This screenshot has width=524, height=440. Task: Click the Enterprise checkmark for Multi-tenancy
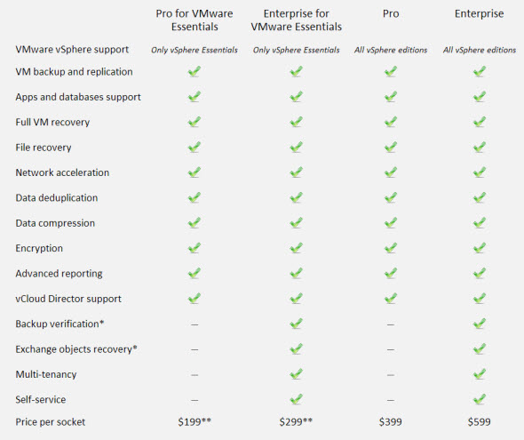coord(480,374)
